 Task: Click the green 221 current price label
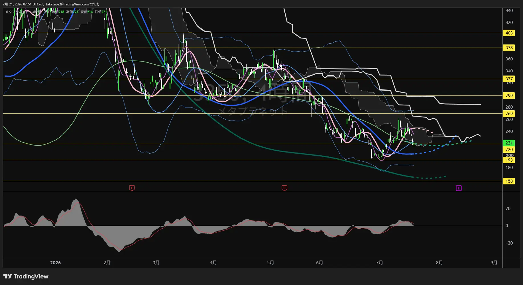[509, 143]
